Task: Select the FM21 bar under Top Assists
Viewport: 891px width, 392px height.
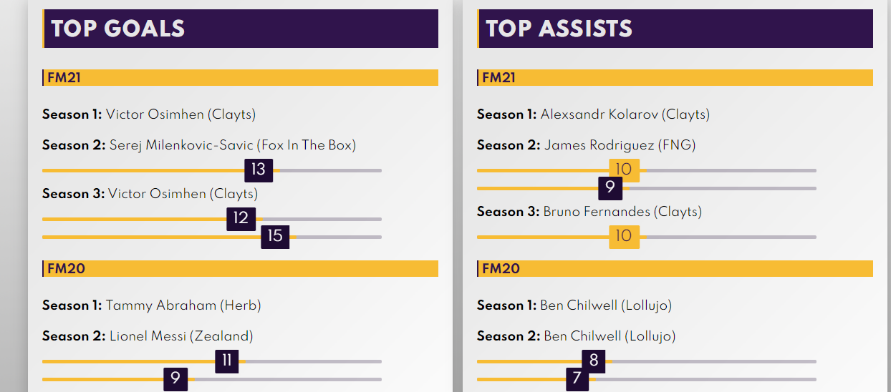Action: [x=675, y=78]
